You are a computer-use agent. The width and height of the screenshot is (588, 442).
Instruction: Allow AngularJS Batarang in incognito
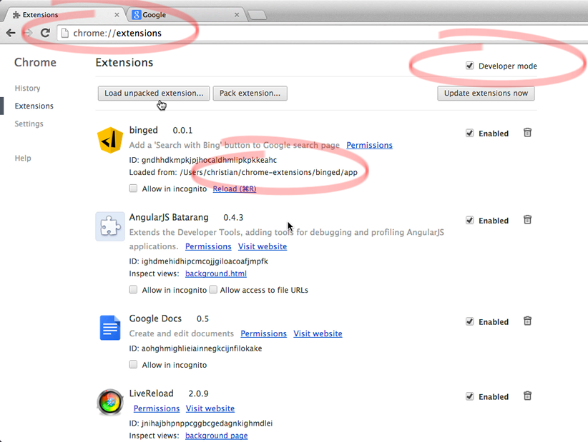133,290
